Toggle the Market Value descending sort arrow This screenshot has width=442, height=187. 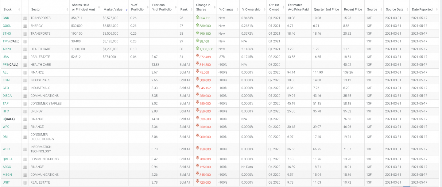click(x=127, y=10)
